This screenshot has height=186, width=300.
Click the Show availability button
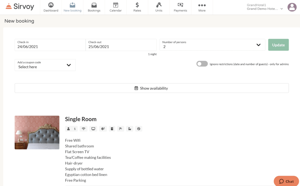point(151,88)
